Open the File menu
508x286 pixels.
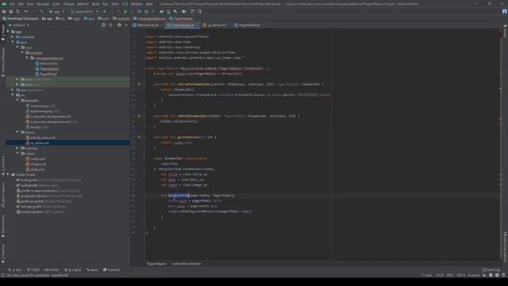pyautogui.click(x=13, y=4)
